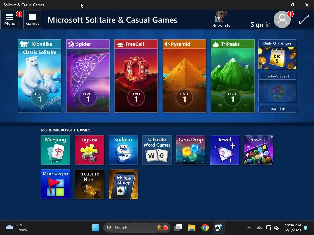Click the Solitaire taskbar icon
Screen dimensions: 314x235
coord(218,228)
